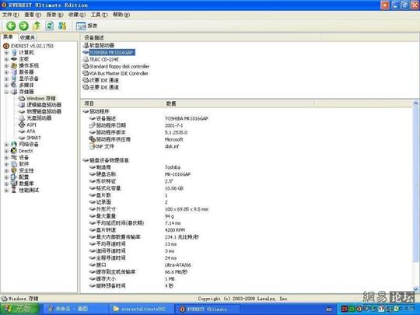Open the ATA tree item
This screenshot has height=315, width=420.
(31, 131)
